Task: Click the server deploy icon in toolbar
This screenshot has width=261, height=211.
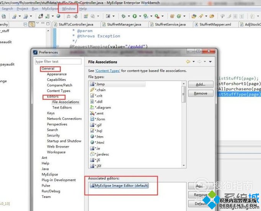Action: 47,16
